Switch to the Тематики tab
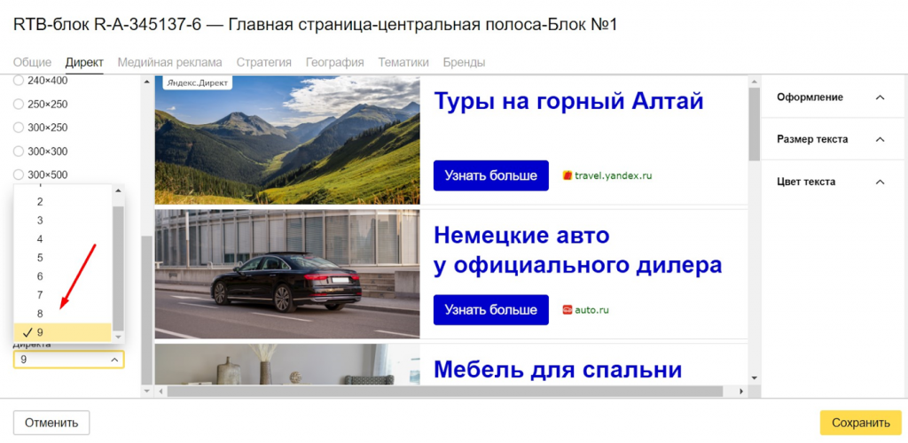 click(x=403, y=62)
